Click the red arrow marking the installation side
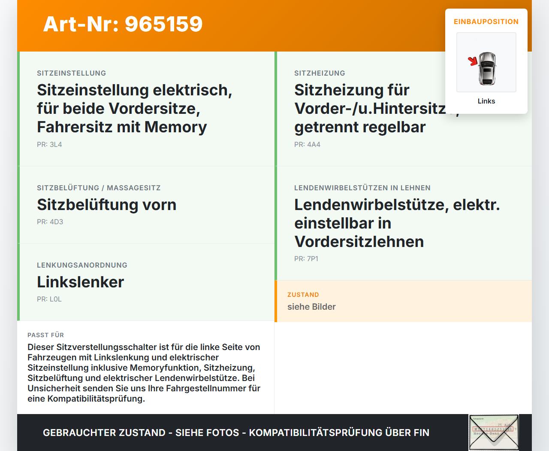This screenshot has width=549, height=451. [x=473, y=61]
